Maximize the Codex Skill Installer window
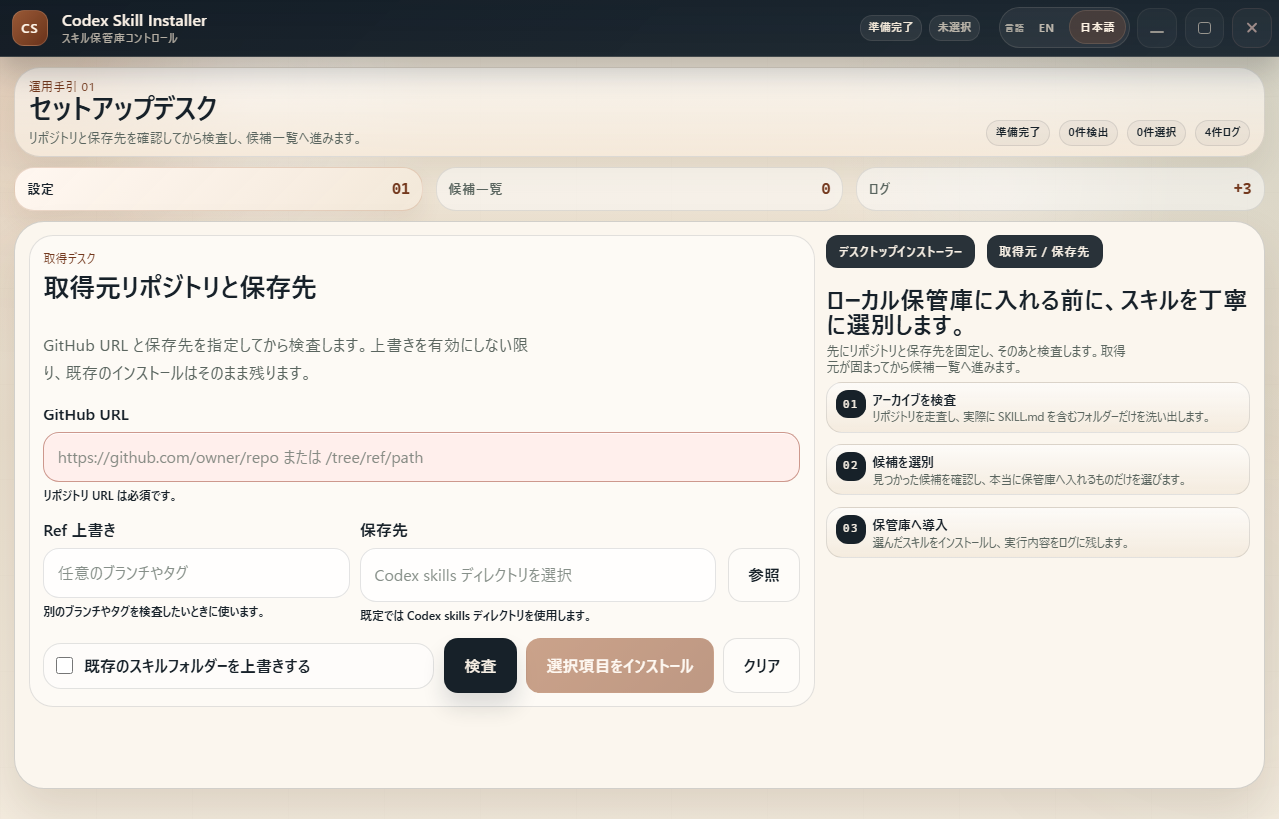 (1204, 28)
